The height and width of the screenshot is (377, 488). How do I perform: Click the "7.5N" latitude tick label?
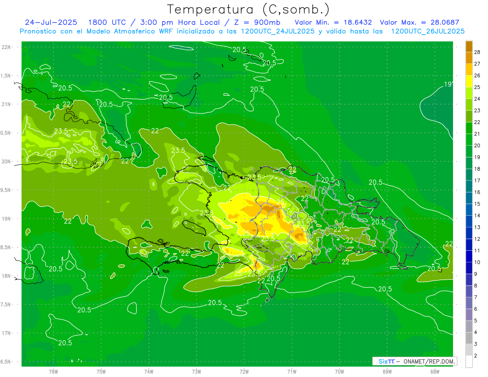point(6,305)
